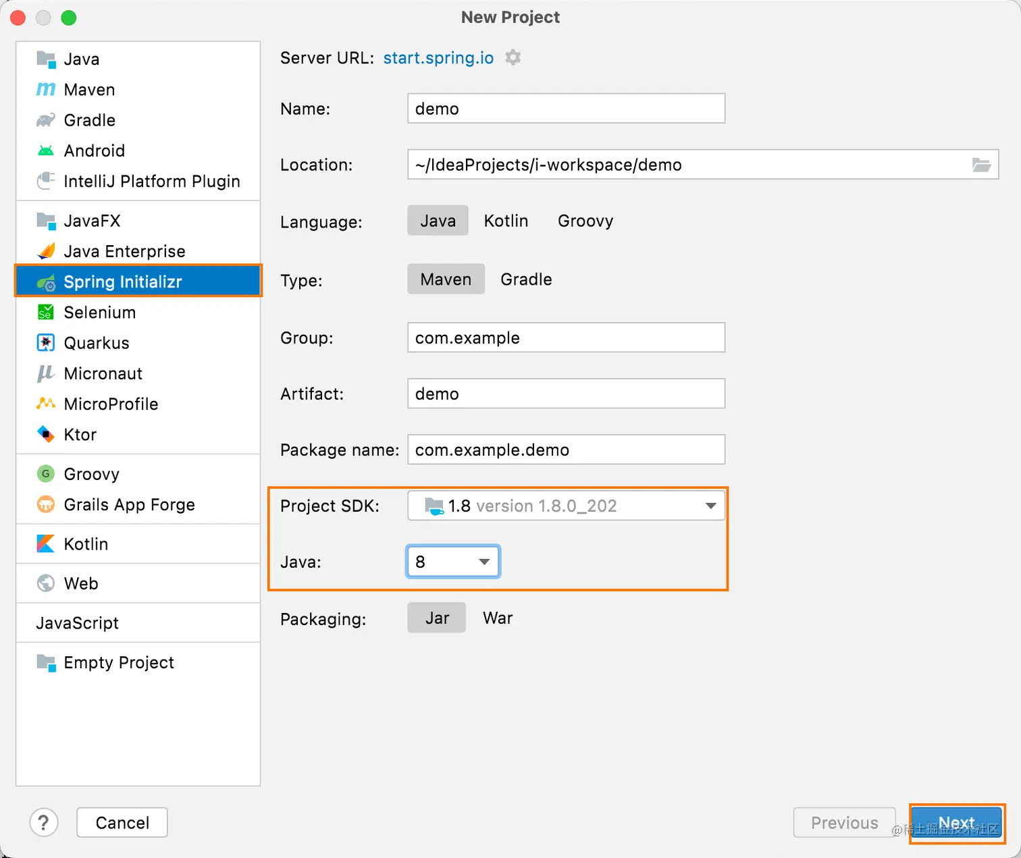Choose the Ktor project icon
The image size is (1021, 858).
(46, 434)
